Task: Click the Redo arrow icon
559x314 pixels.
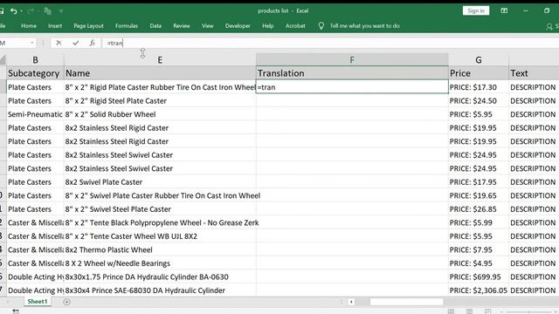Action: click(31, 11)
